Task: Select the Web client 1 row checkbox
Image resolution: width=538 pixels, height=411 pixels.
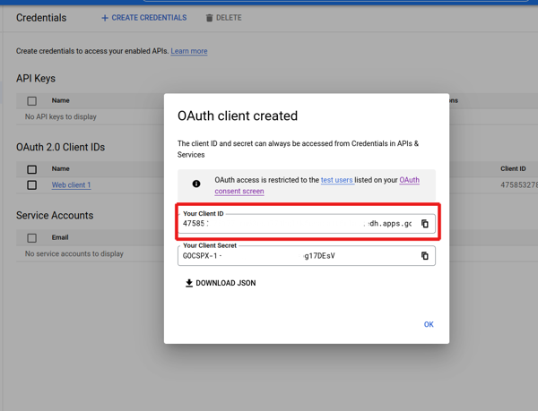Action: coord(32,185)
